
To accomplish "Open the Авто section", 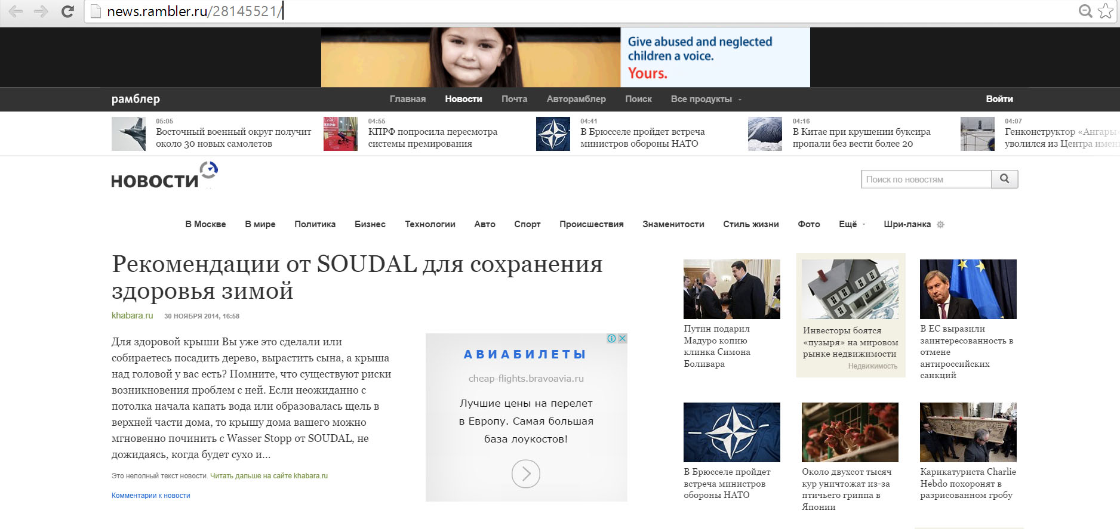I will tap(485, 224).
